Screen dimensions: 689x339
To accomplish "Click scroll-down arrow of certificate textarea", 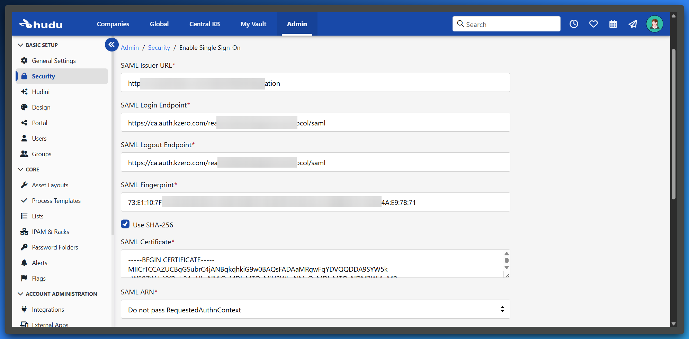I will (507, 267).
